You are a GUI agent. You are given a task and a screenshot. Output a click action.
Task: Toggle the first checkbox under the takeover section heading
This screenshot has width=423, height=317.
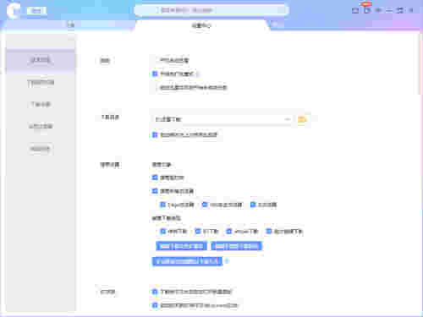click(x=155, y=178)
